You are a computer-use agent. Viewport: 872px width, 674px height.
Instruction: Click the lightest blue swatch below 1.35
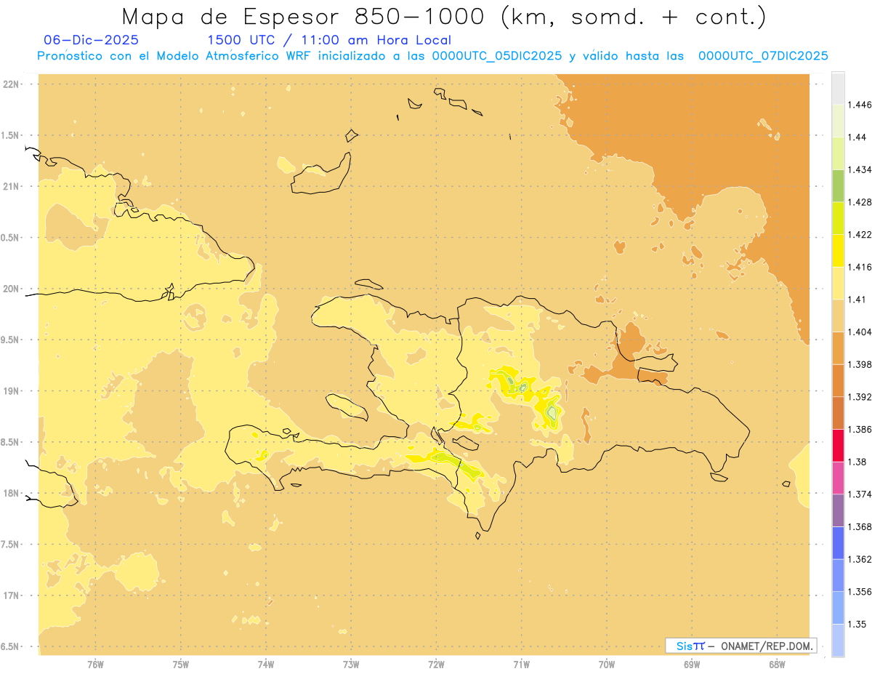(838, 641)
